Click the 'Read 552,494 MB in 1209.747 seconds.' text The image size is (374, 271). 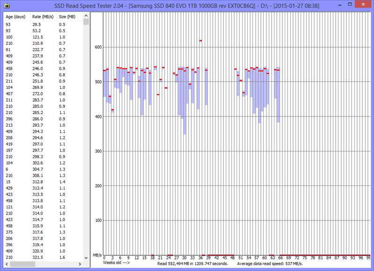pos(193,264)
